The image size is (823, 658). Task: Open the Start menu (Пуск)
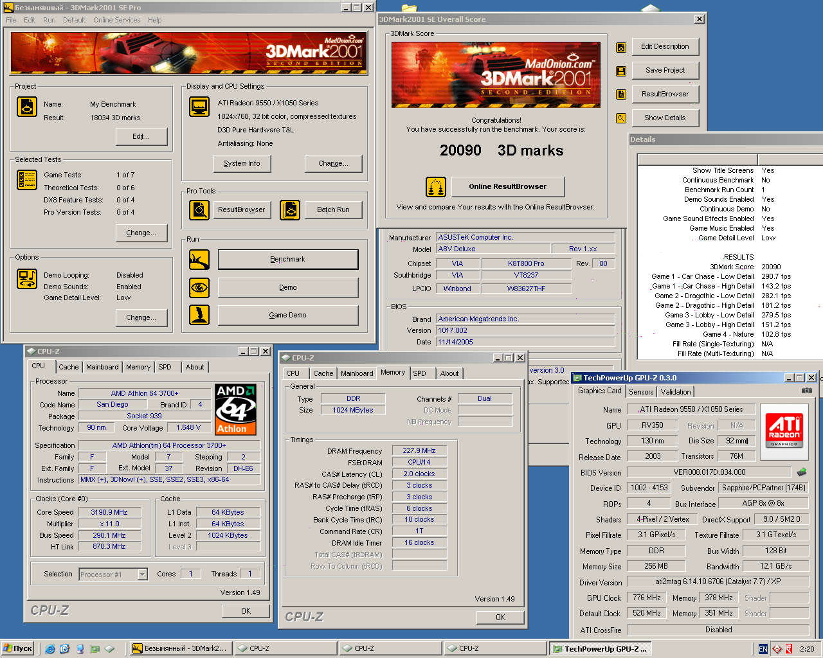pyautogui.click(x=18, y=648)
